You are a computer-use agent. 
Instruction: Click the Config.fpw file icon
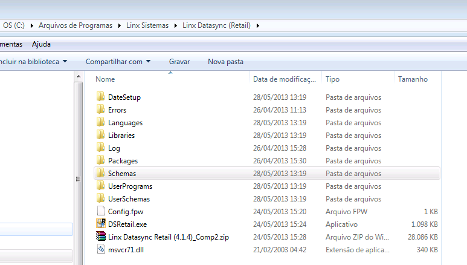pos(101,211)
